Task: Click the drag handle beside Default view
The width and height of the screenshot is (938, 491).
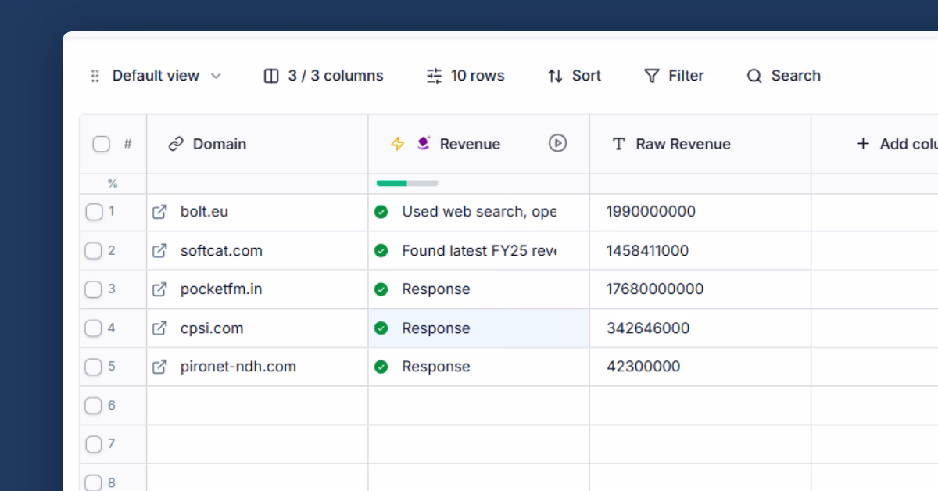Action: (x=95, y=76)
